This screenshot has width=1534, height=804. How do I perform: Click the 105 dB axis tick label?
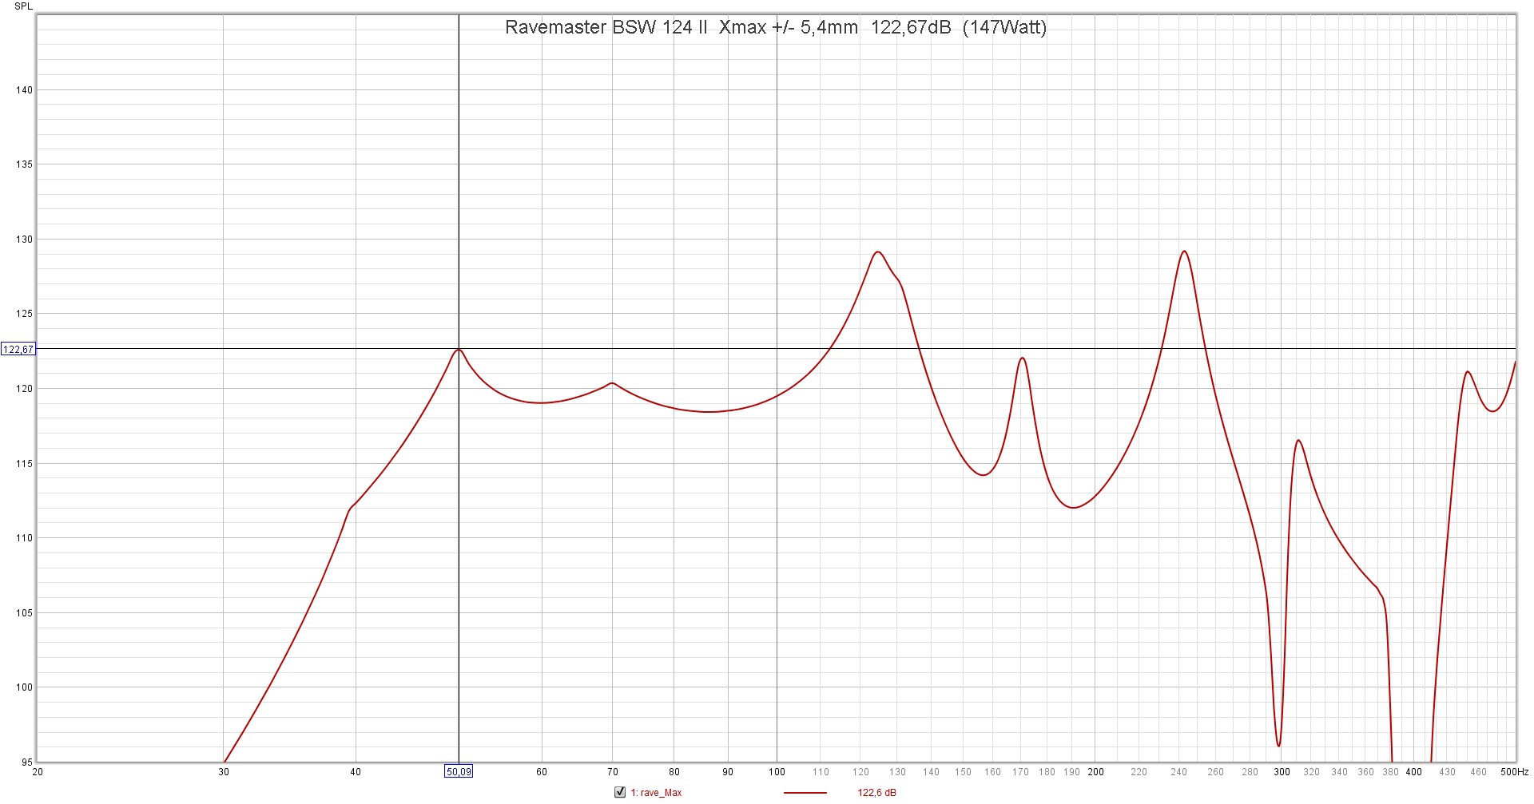(x=24, y=613)
